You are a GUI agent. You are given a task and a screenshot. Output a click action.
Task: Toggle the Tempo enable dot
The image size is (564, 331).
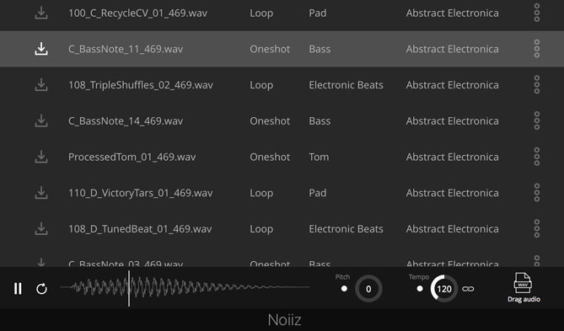[419, 289]
